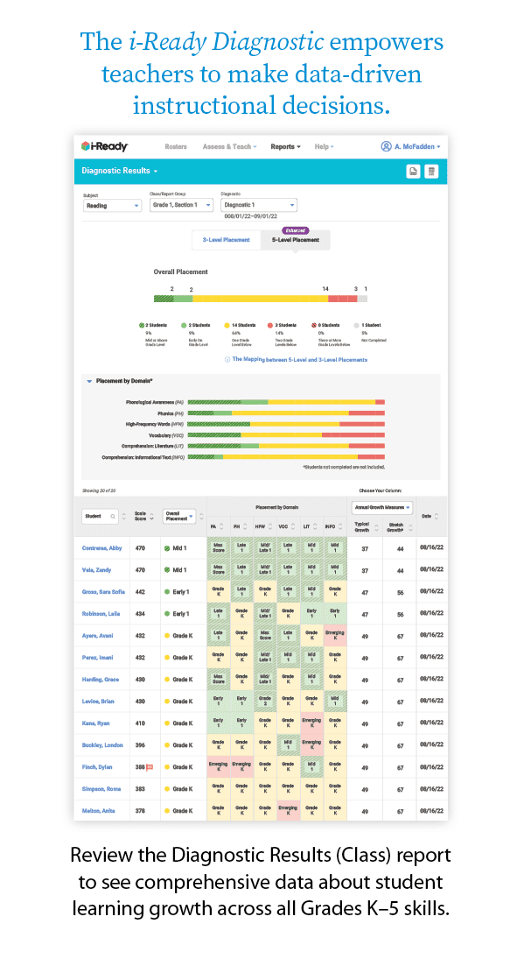Switch to 3-Level Placement tab
This screenshot has height=980, width=524.
pyautogui.click(x=226, y=240)
